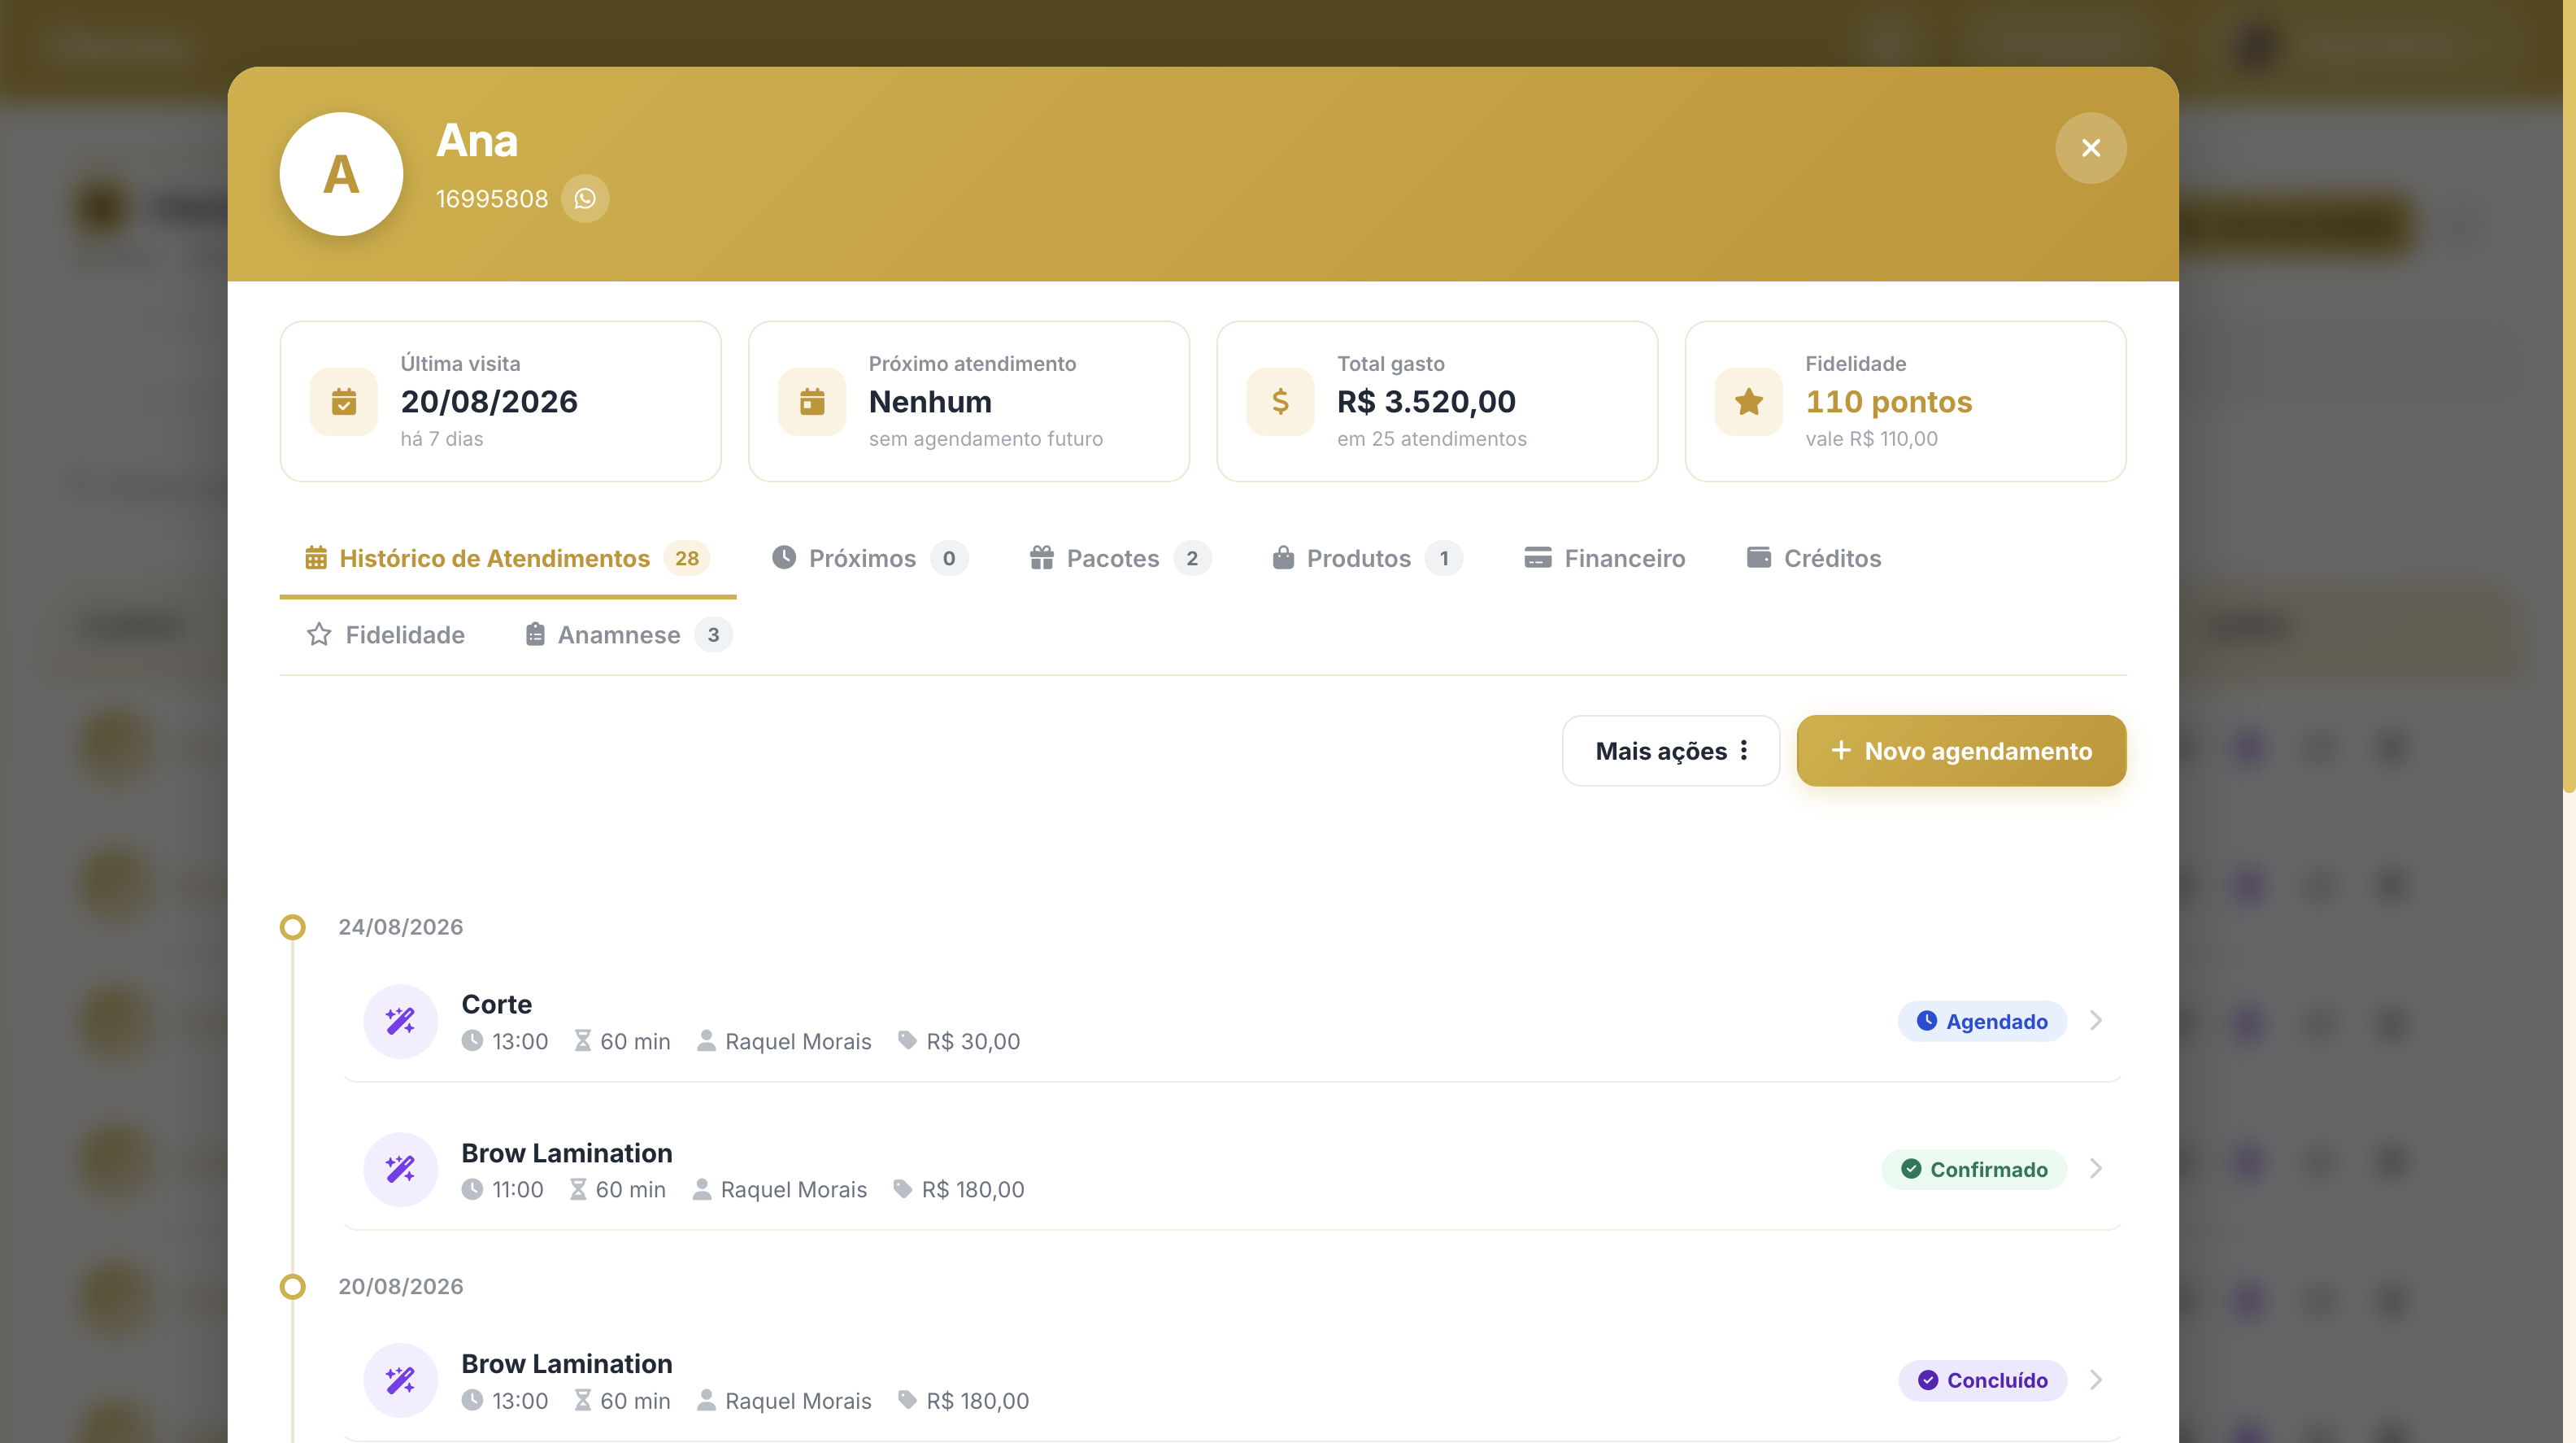The height and width of the screenshot is (1443, 2576).
Task: Click Ana's avatar circle with letter A
Action: pyautogui.click(x=341, y=174)
